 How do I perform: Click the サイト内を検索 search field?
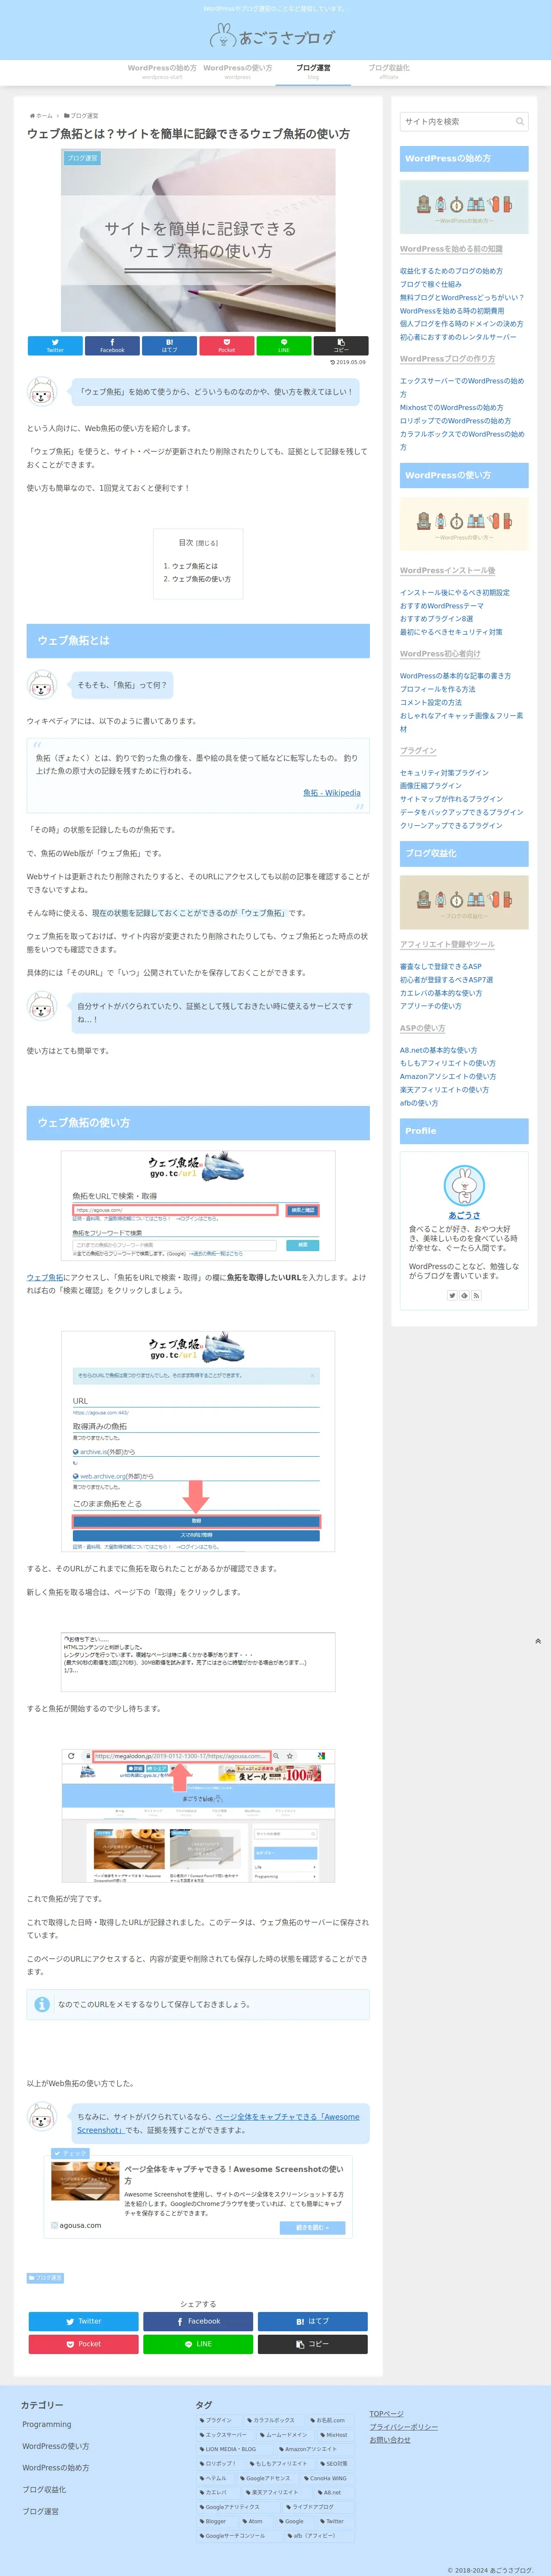coord(464,122)
